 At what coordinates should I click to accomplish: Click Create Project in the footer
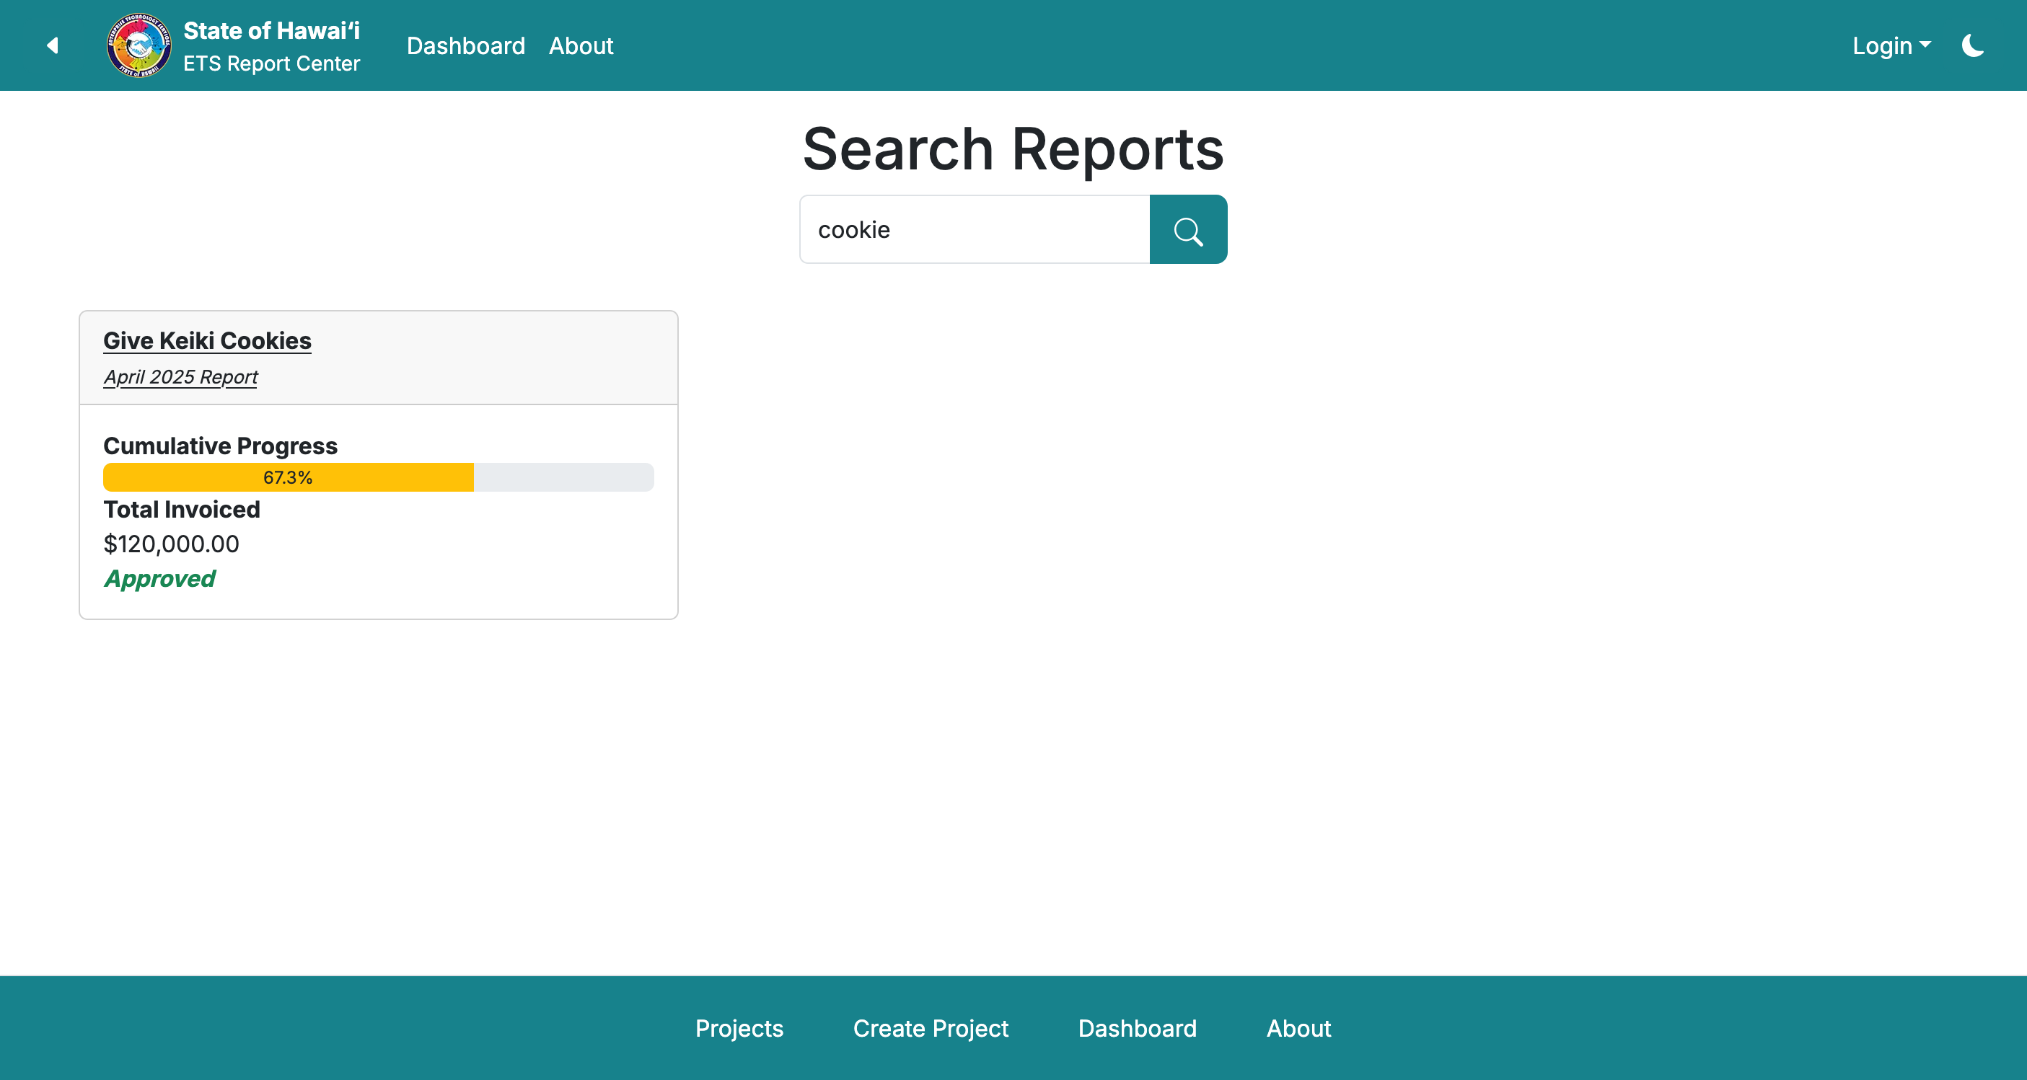tap(931, 1028)
